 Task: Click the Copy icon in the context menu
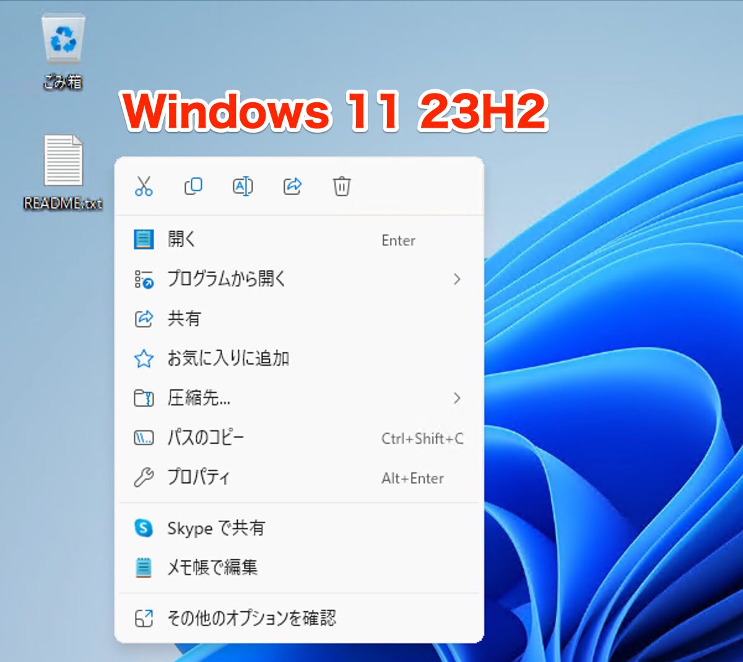(193, 186)
